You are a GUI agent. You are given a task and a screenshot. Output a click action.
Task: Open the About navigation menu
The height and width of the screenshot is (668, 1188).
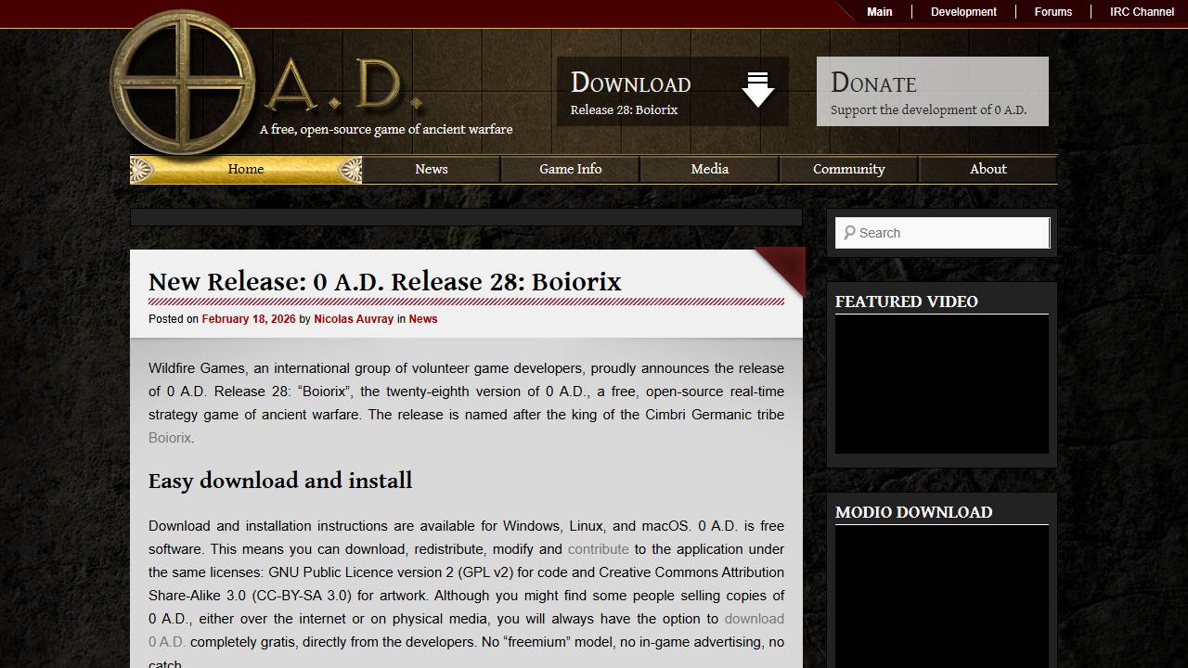point(988,169)
